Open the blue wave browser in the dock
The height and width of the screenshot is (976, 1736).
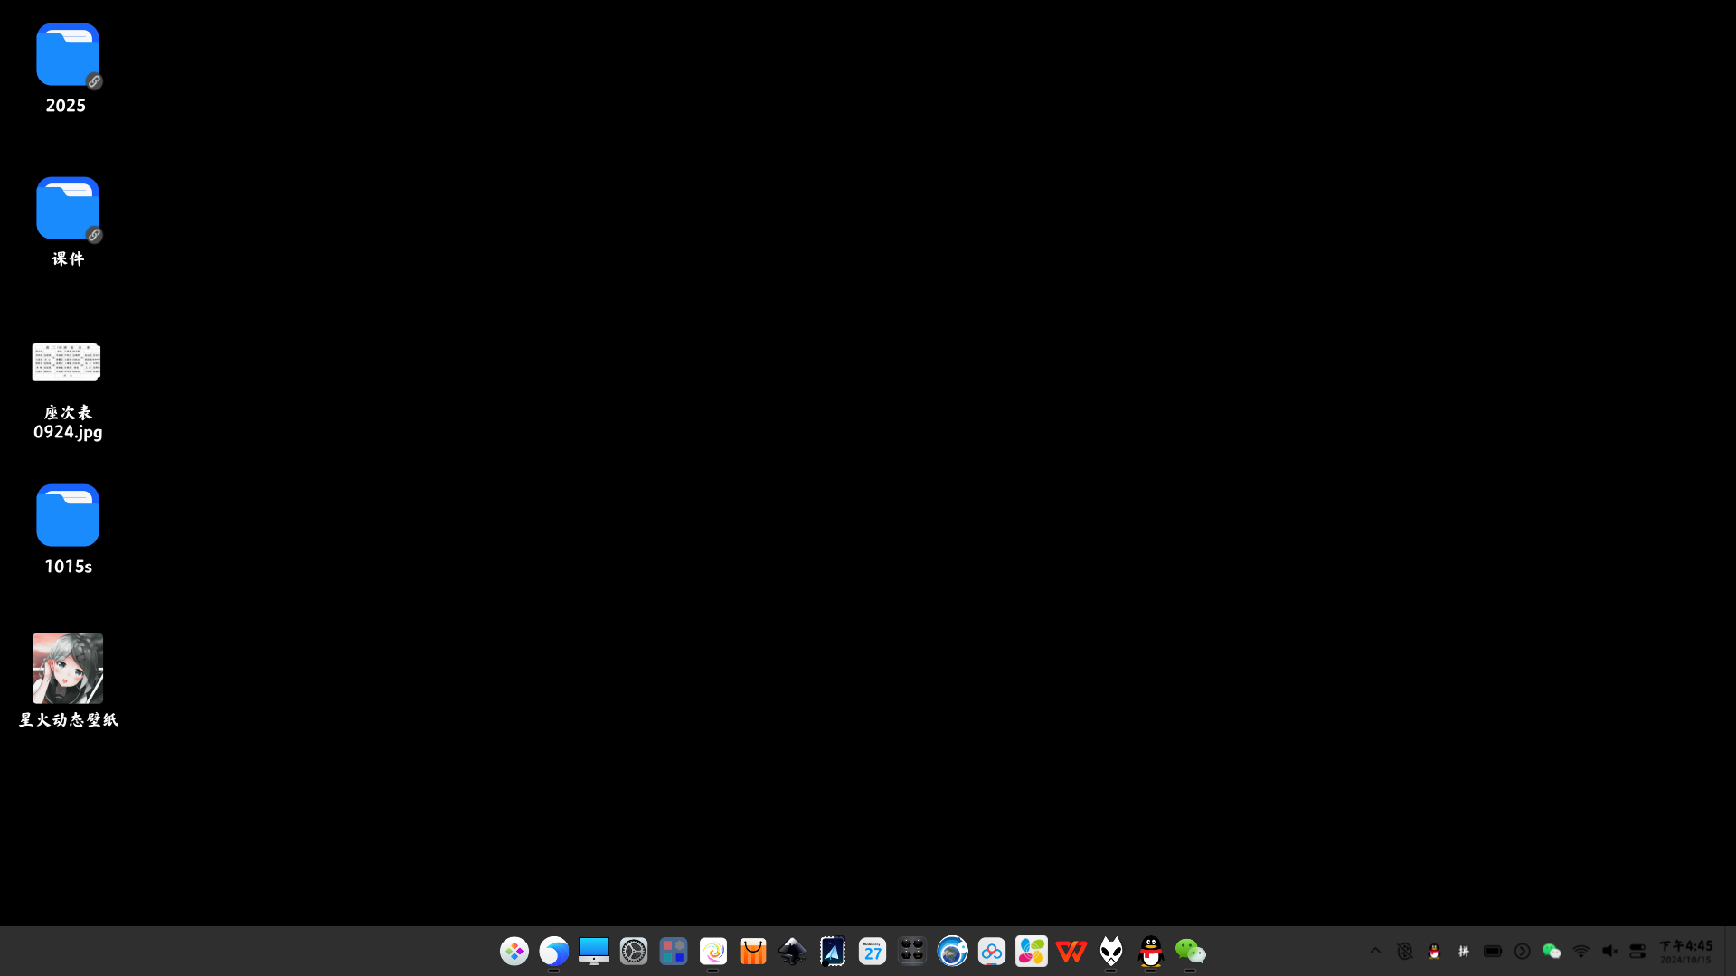click(x=554, y=951)
